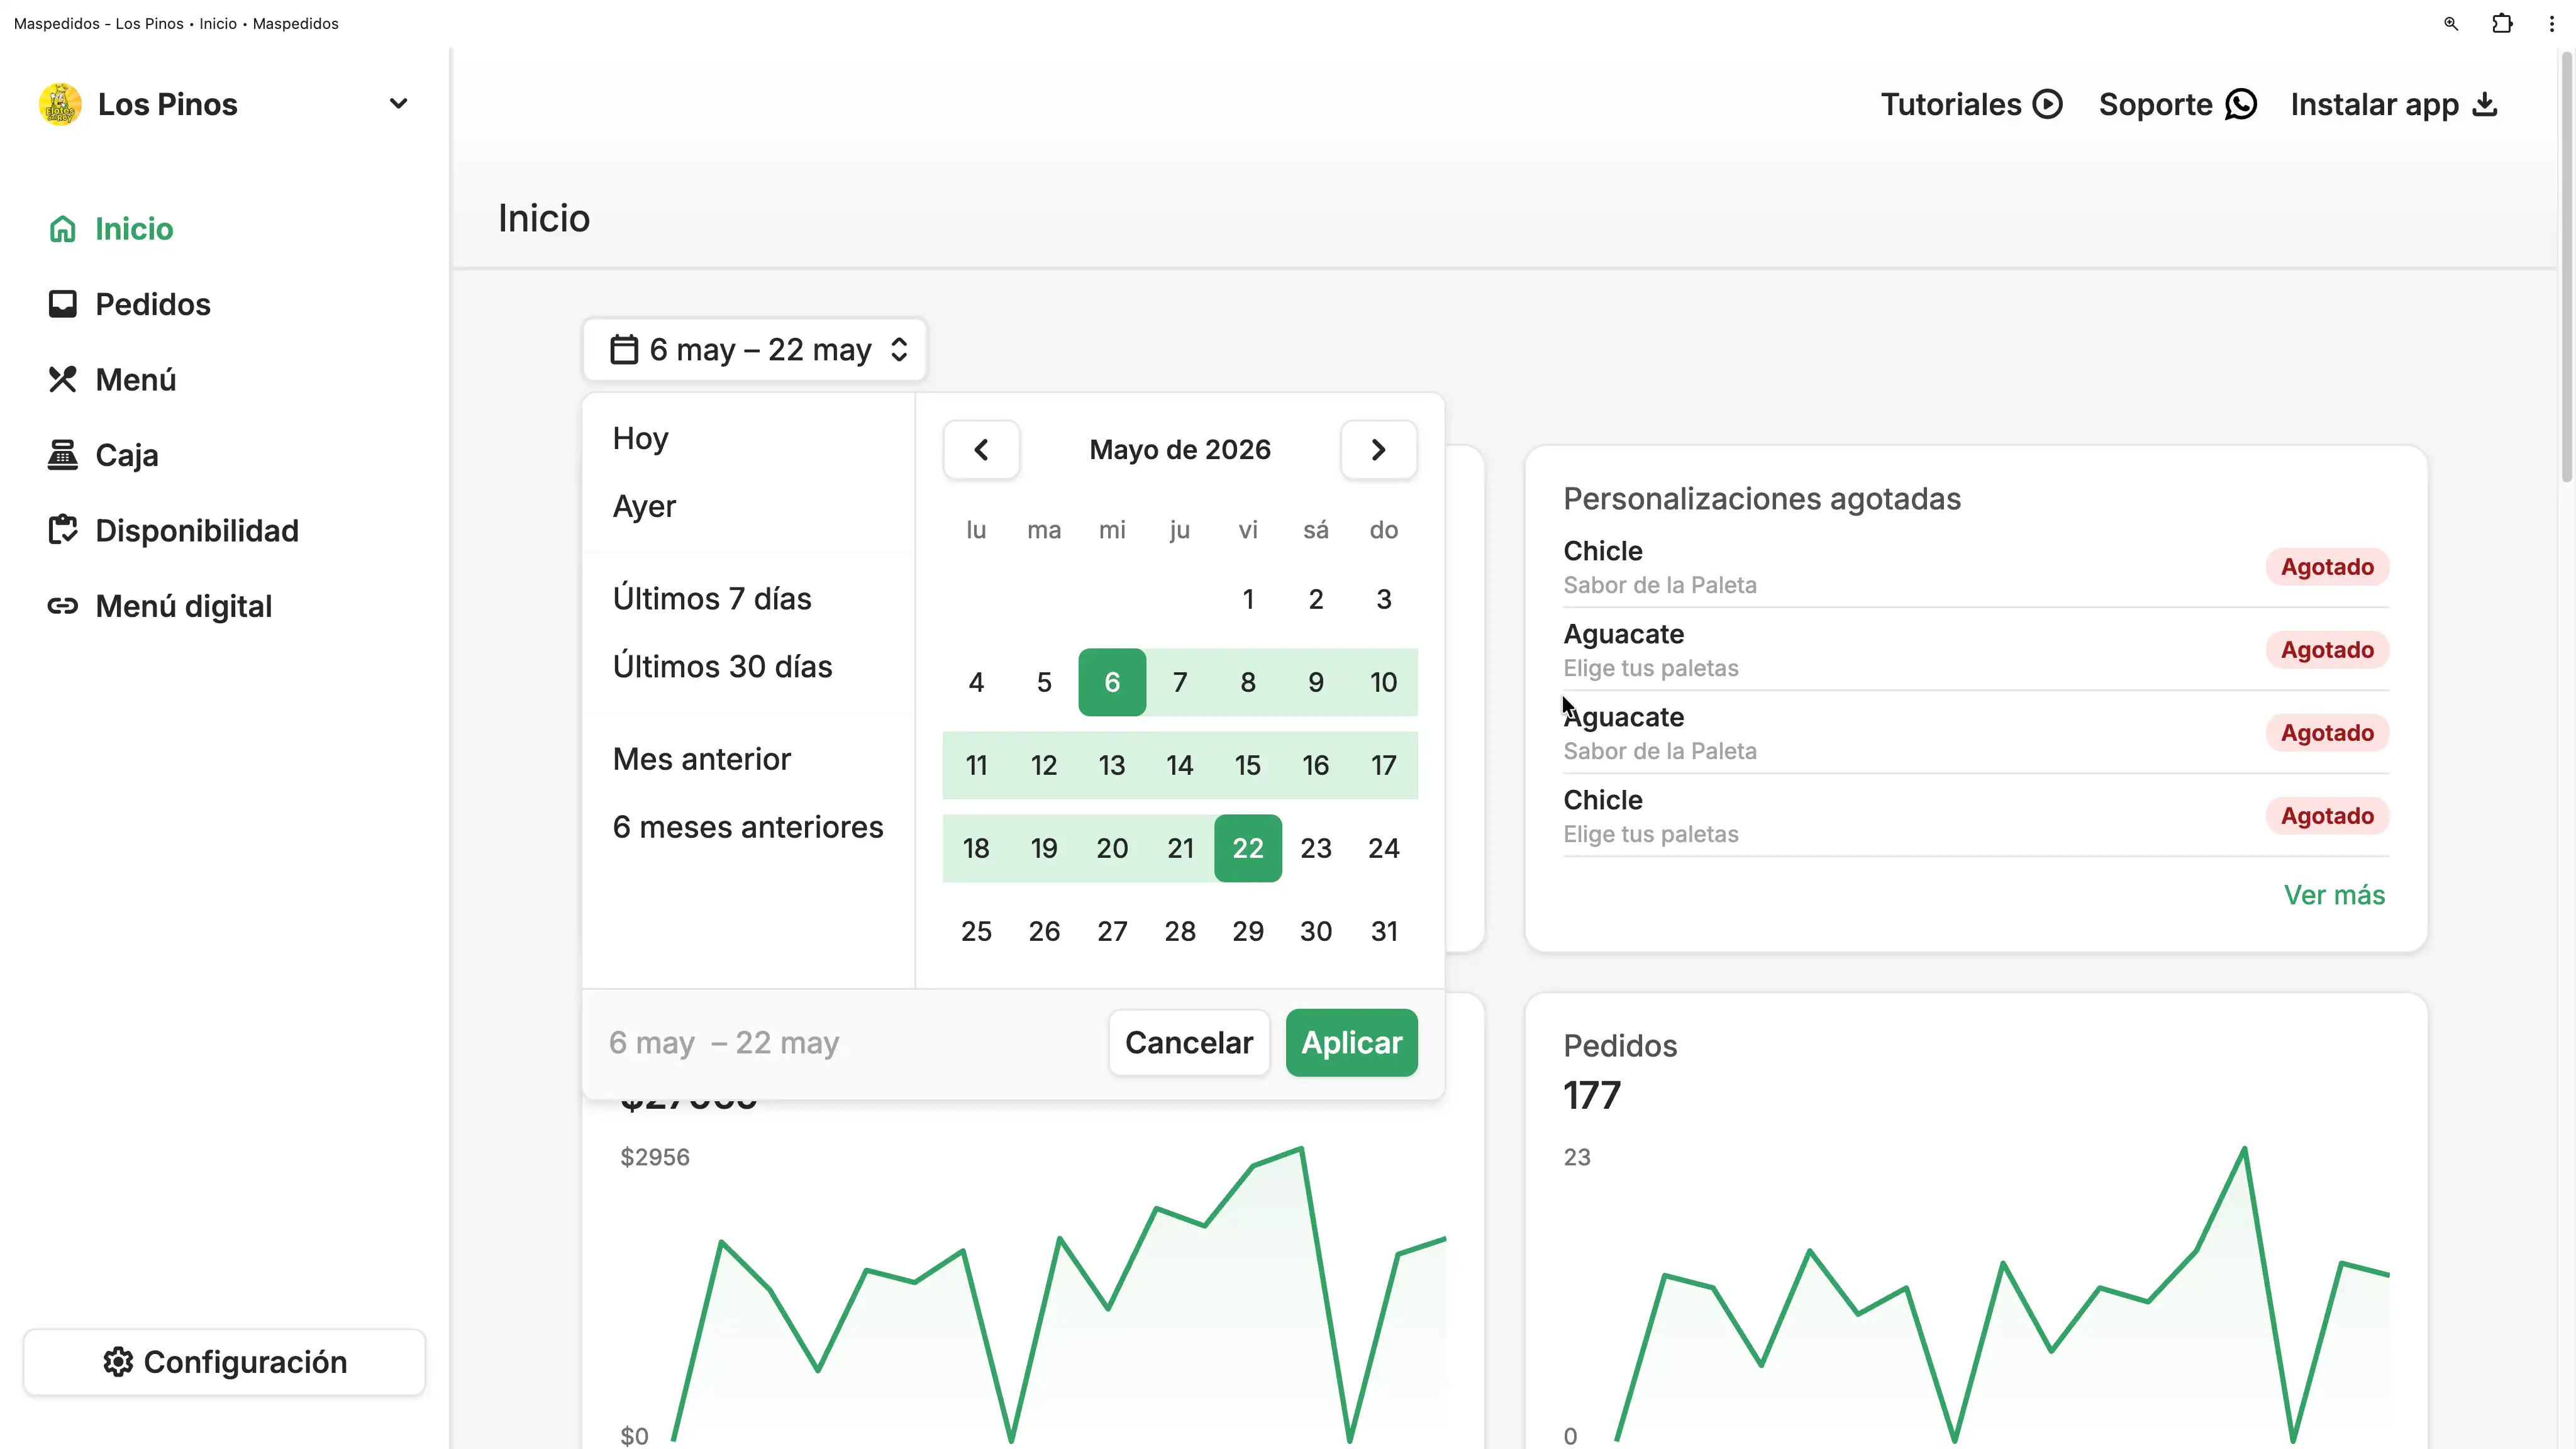The height and width of the screenshot is (1449, 2576).
Task: Choose the Mes anterior preset
Action: click(x=701, y=759)
